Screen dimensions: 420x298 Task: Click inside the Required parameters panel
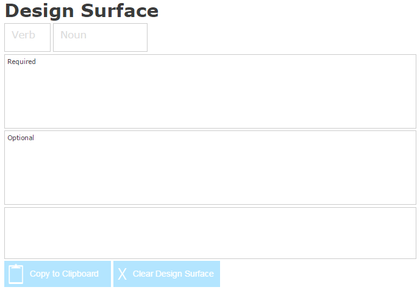click(x=210, y=91)
